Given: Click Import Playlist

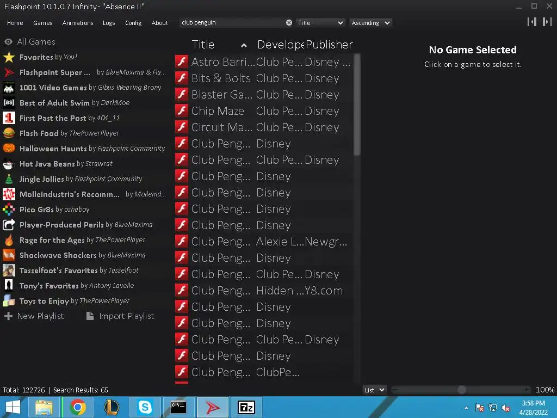Looking at the screenshot, I should (120, 316).
